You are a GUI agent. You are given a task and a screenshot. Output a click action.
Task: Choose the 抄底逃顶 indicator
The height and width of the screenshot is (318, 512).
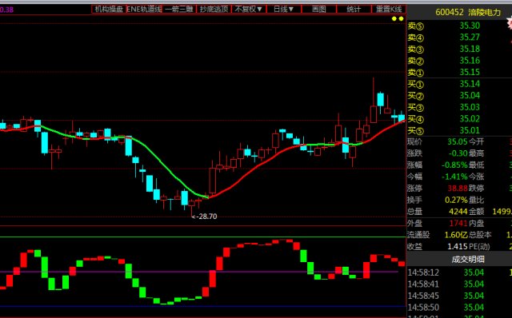pos(214,9)
